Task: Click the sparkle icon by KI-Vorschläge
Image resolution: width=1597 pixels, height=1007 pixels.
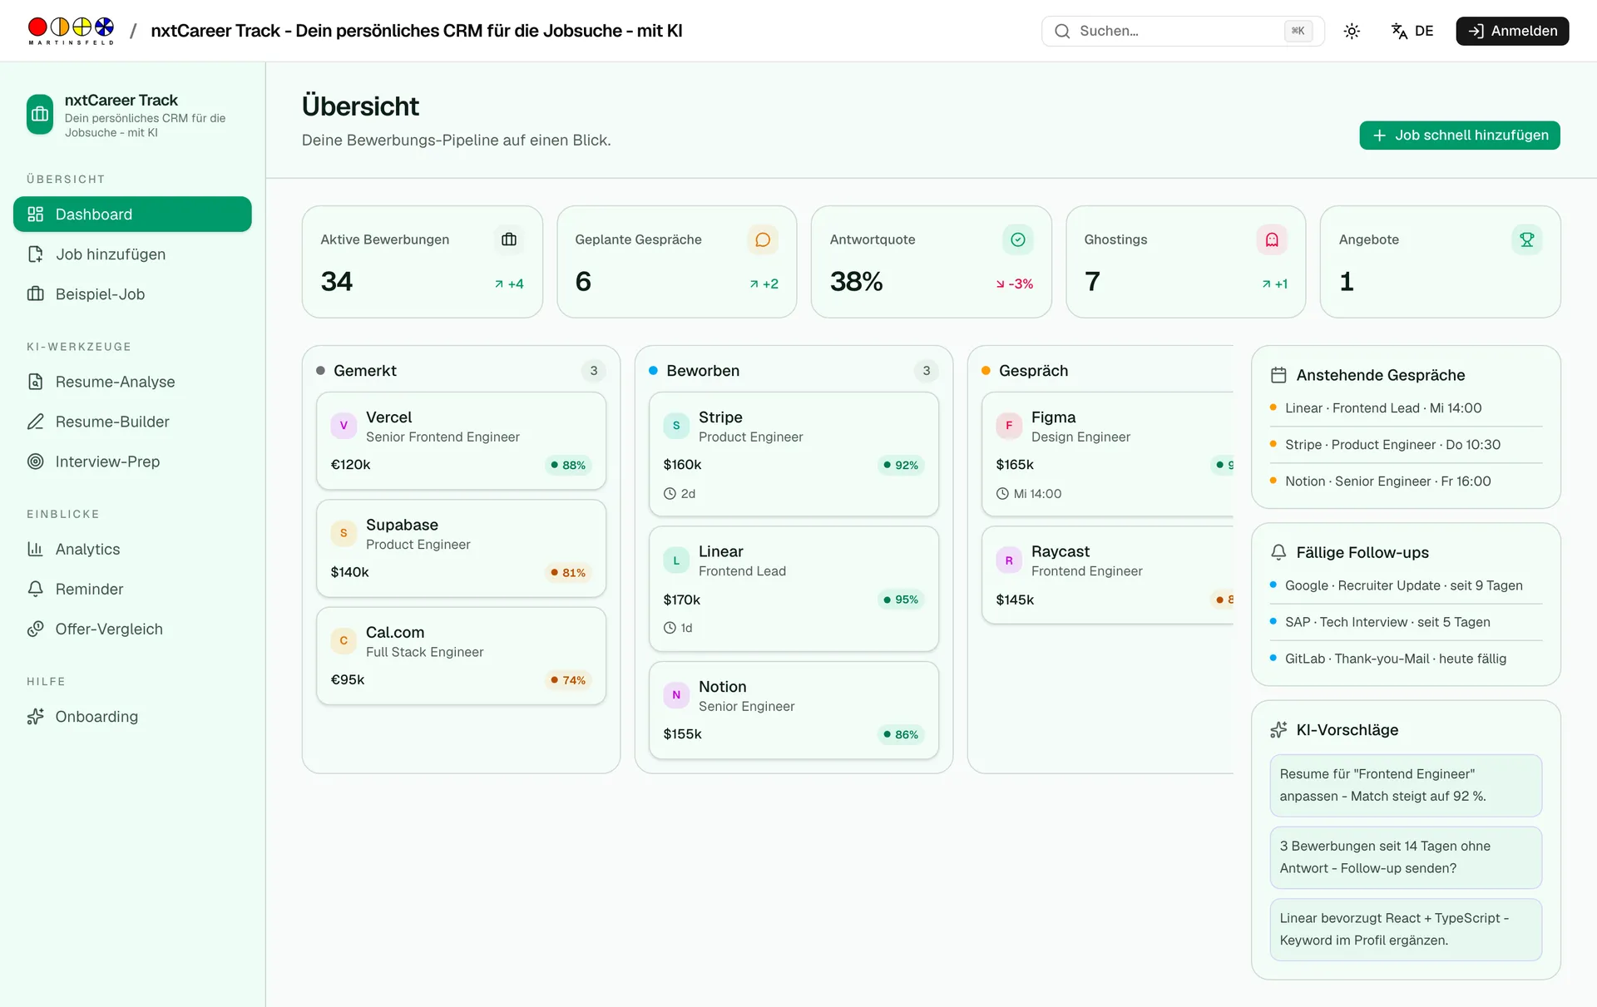Action: (x=1278, y=730)
